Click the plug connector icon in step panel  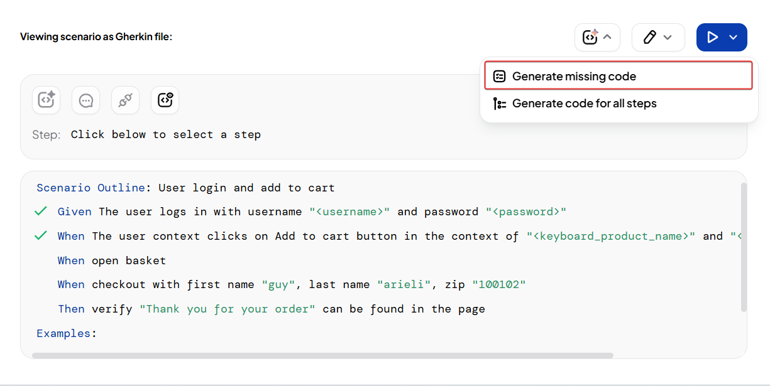[125, 100]
